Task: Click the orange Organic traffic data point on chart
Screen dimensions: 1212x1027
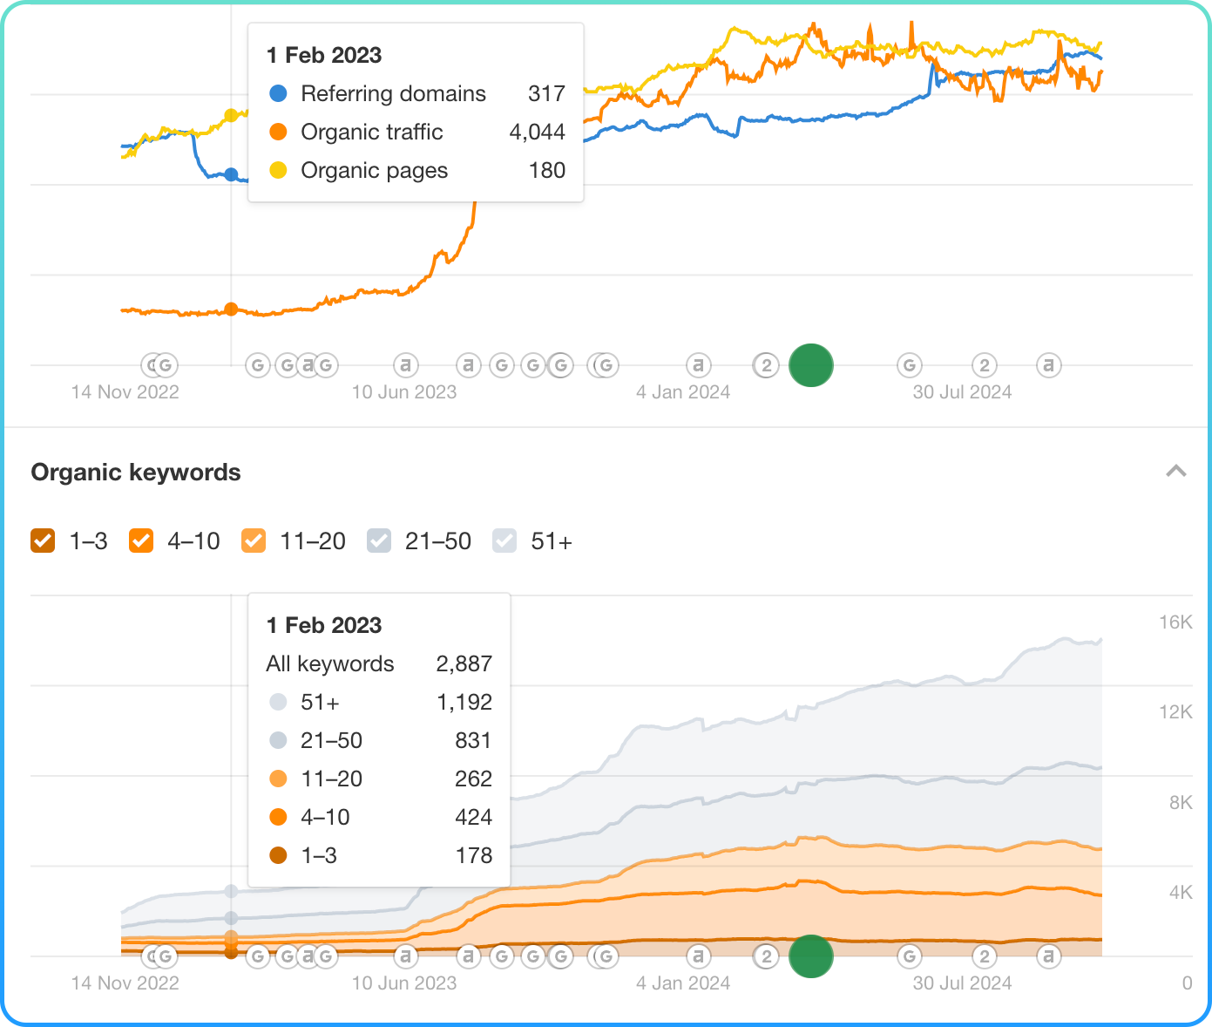Action: click(x=231, y=309)
